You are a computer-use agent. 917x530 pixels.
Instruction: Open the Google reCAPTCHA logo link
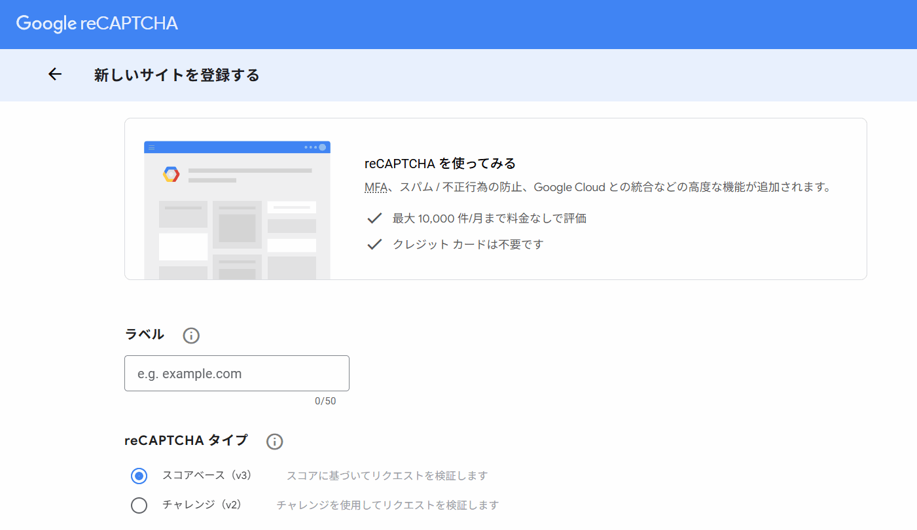[97, 24]
